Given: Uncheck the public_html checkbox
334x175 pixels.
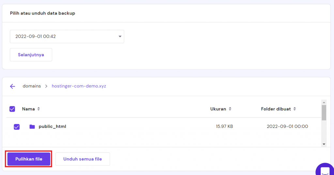Looking at the screenshot, I should [x=17, y=127].
